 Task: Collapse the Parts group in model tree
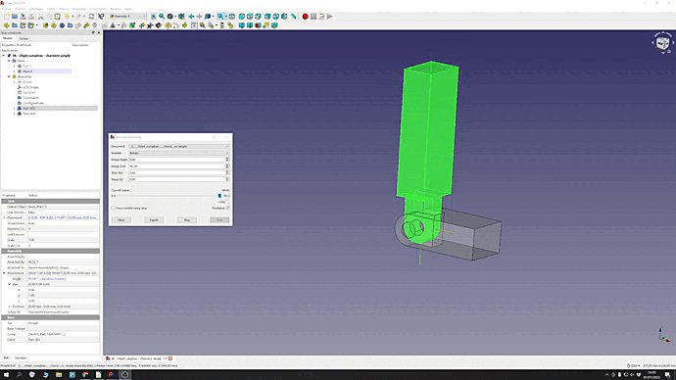point(9,61)
